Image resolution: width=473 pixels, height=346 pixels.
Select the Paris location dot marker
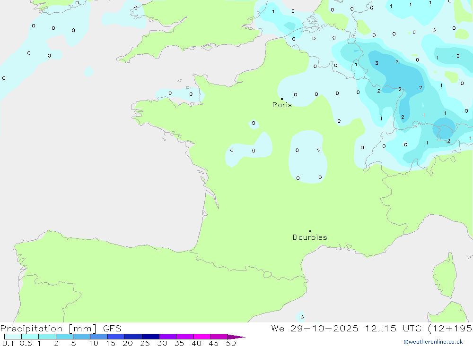pyautogui.click(x=282, y=99)
